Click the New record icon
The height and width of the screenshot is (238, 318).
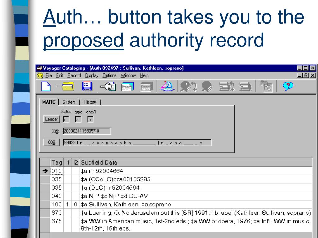tap(46, 86)
